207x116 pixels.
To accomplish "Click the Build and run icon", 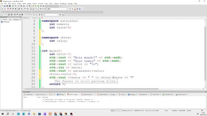I will pyautogui.click(x=38, y=6).
